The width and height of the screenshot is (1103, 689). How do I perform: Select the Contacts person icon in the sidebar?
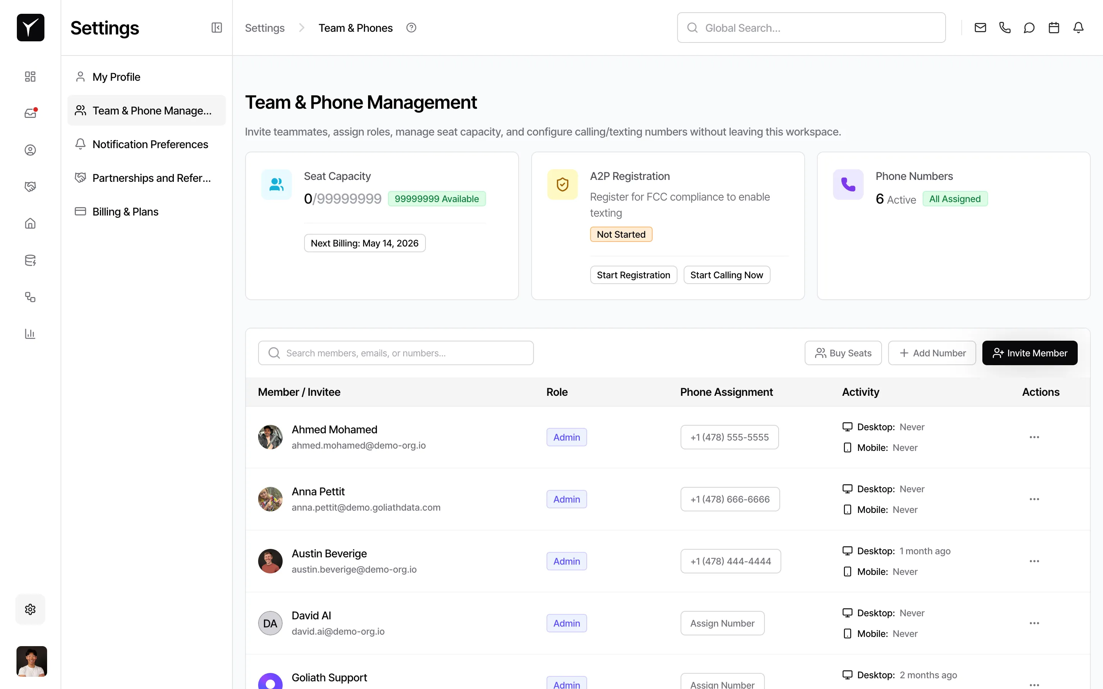pos(30,149)
